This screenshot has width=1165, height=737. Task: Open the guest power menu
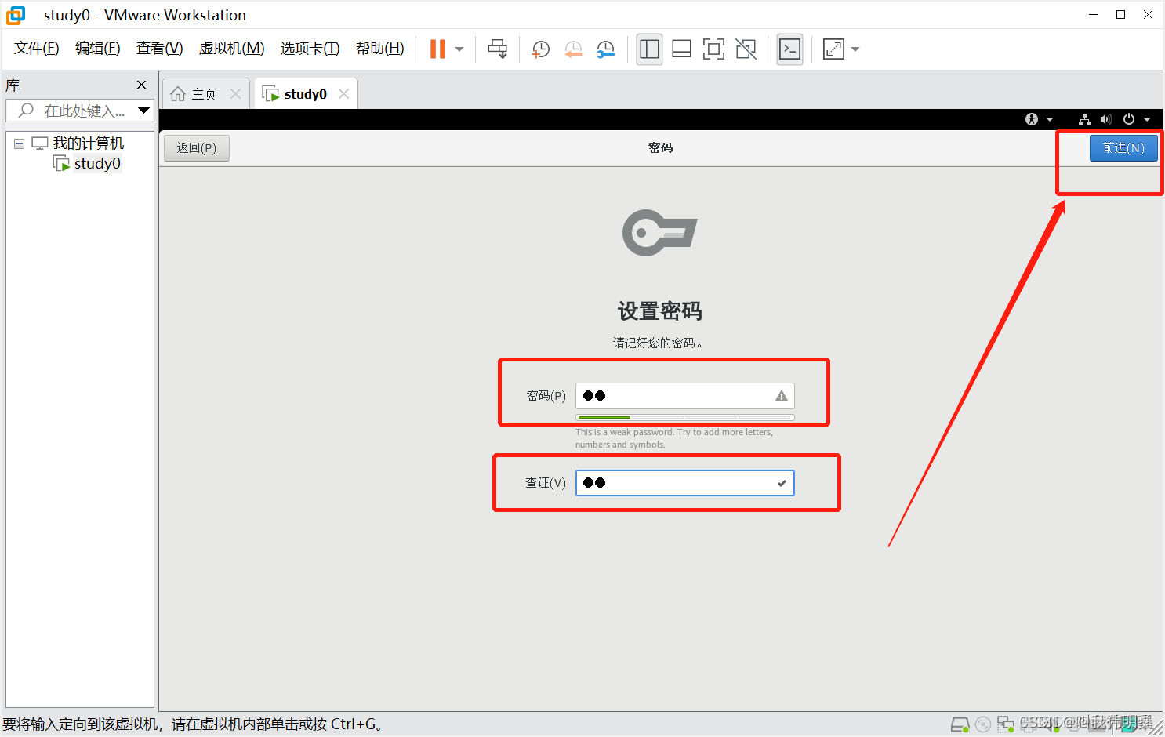coord(1136,119)
